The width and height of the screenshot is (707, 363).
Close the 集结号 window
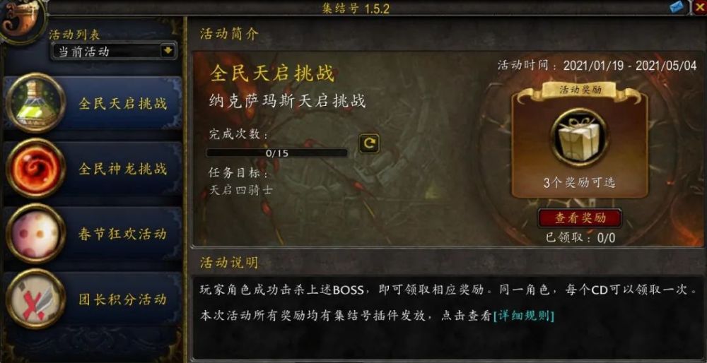700,7
